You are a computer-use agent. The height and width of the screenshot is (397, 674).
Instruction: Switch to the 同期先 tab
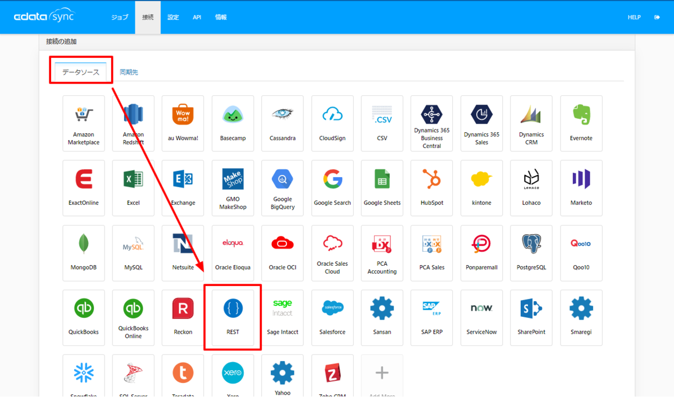tap(129, 72)
